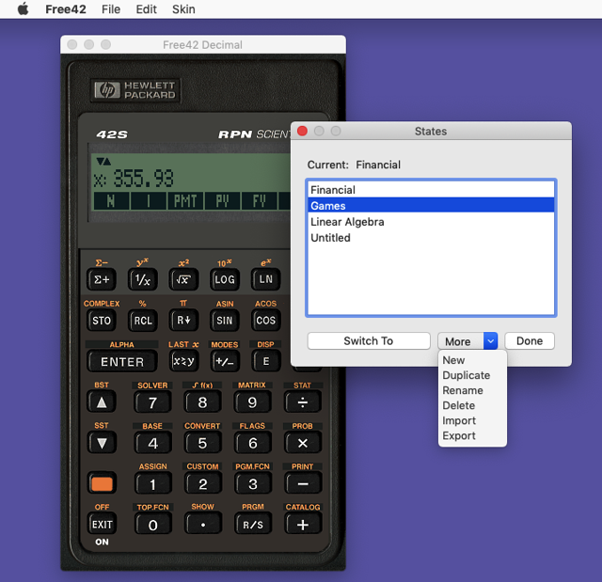602x582 pixels.
Task: Open the Edit menu
Action: (147, 9)
